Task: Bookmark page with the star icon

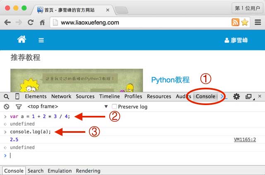Action: click(244, 23)
